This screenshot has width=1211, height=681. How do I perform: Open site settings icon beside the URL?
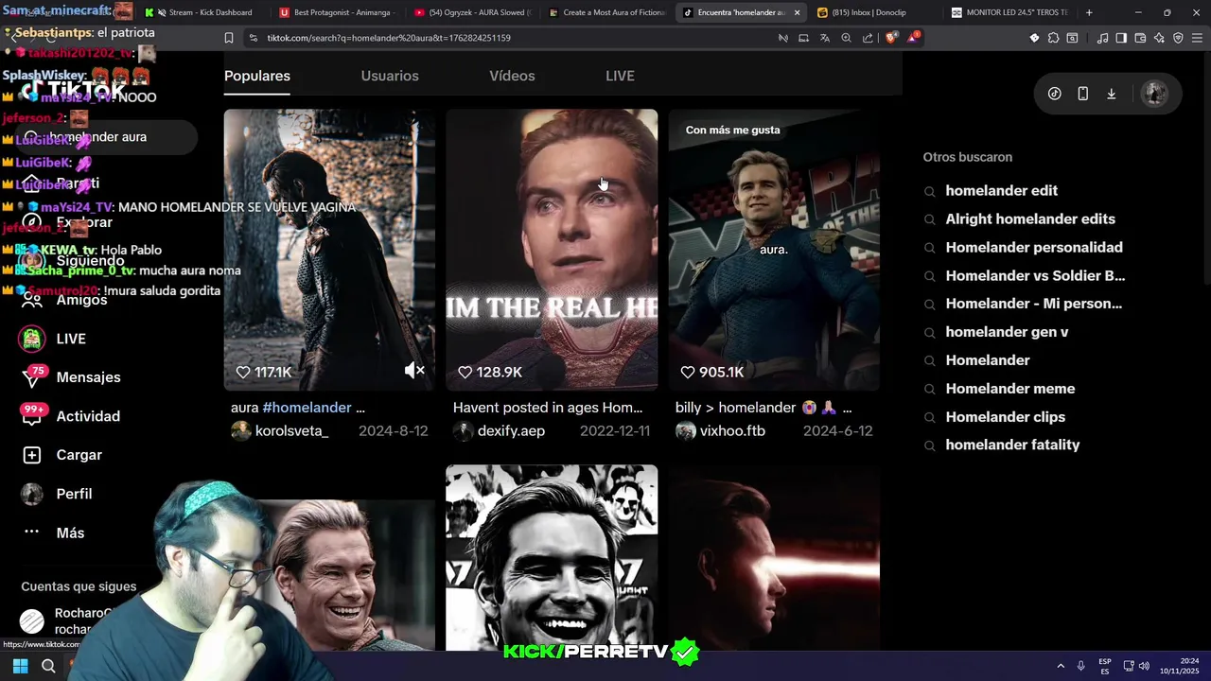pos(253,38)
